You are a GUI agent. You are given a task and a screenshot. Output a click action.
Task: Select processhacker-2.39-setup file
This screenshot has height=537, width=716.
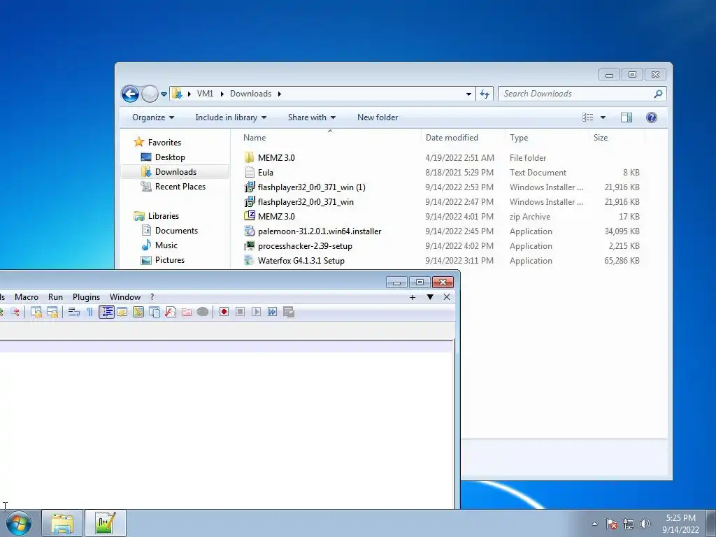tap(442, 245)
